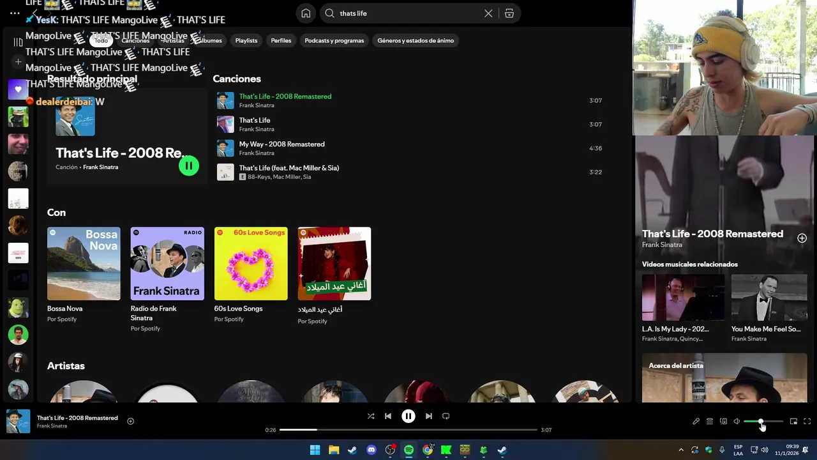Open Discord from taskbar
Screen dimensions: 817x460
(x=371, y=450)
